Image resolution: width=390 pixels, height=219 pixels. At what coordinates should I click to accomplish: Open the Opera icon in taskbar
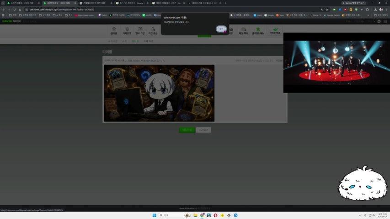[215, 215]
